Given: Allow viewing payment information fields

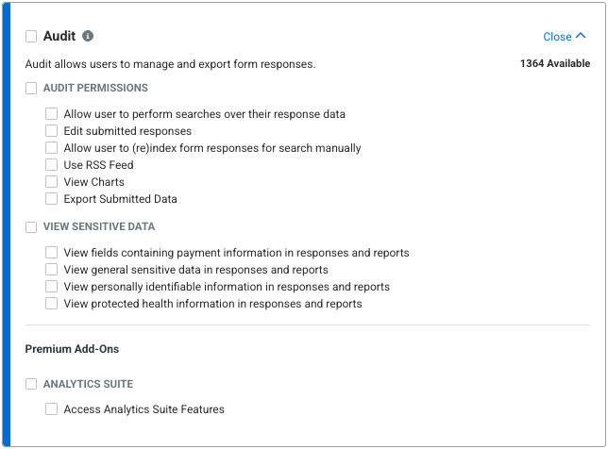Looking at the screenshot, I should tap(52, 253).
